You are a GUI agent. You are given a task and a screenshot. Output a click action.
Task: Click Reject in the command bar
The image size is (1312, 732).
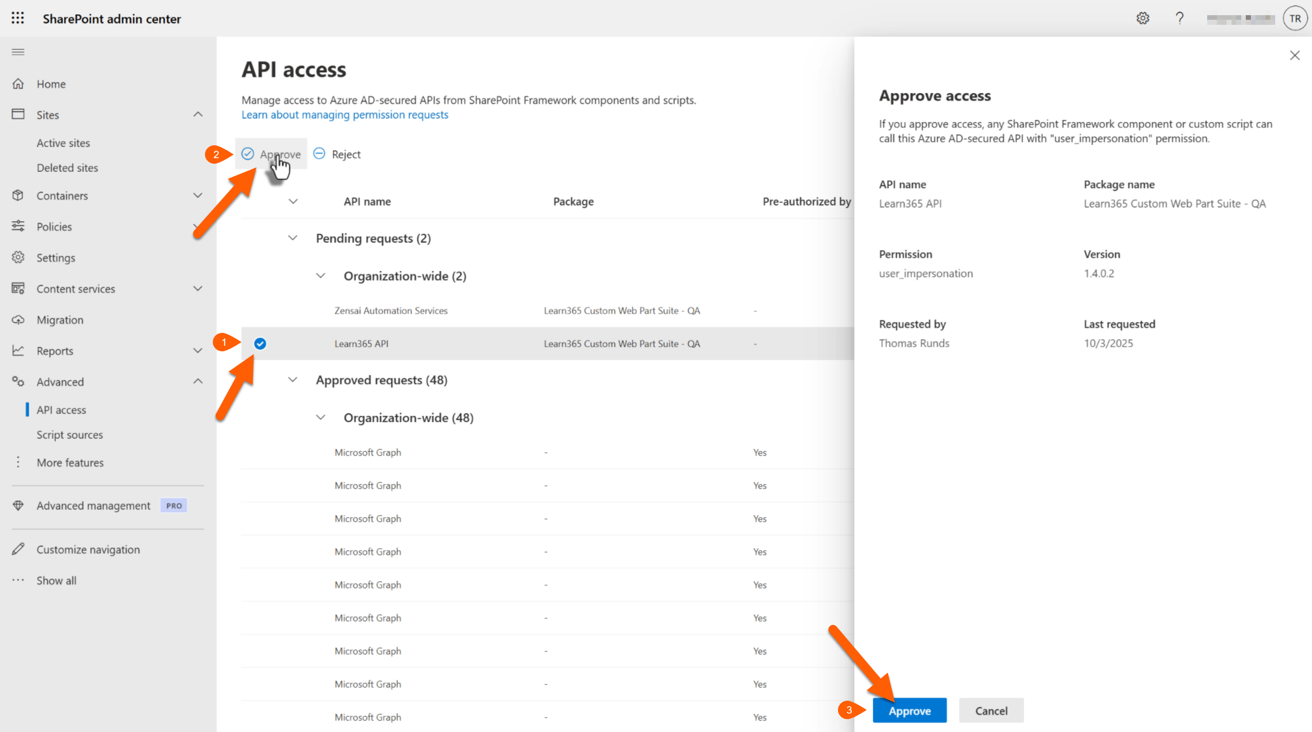point(337,154)
